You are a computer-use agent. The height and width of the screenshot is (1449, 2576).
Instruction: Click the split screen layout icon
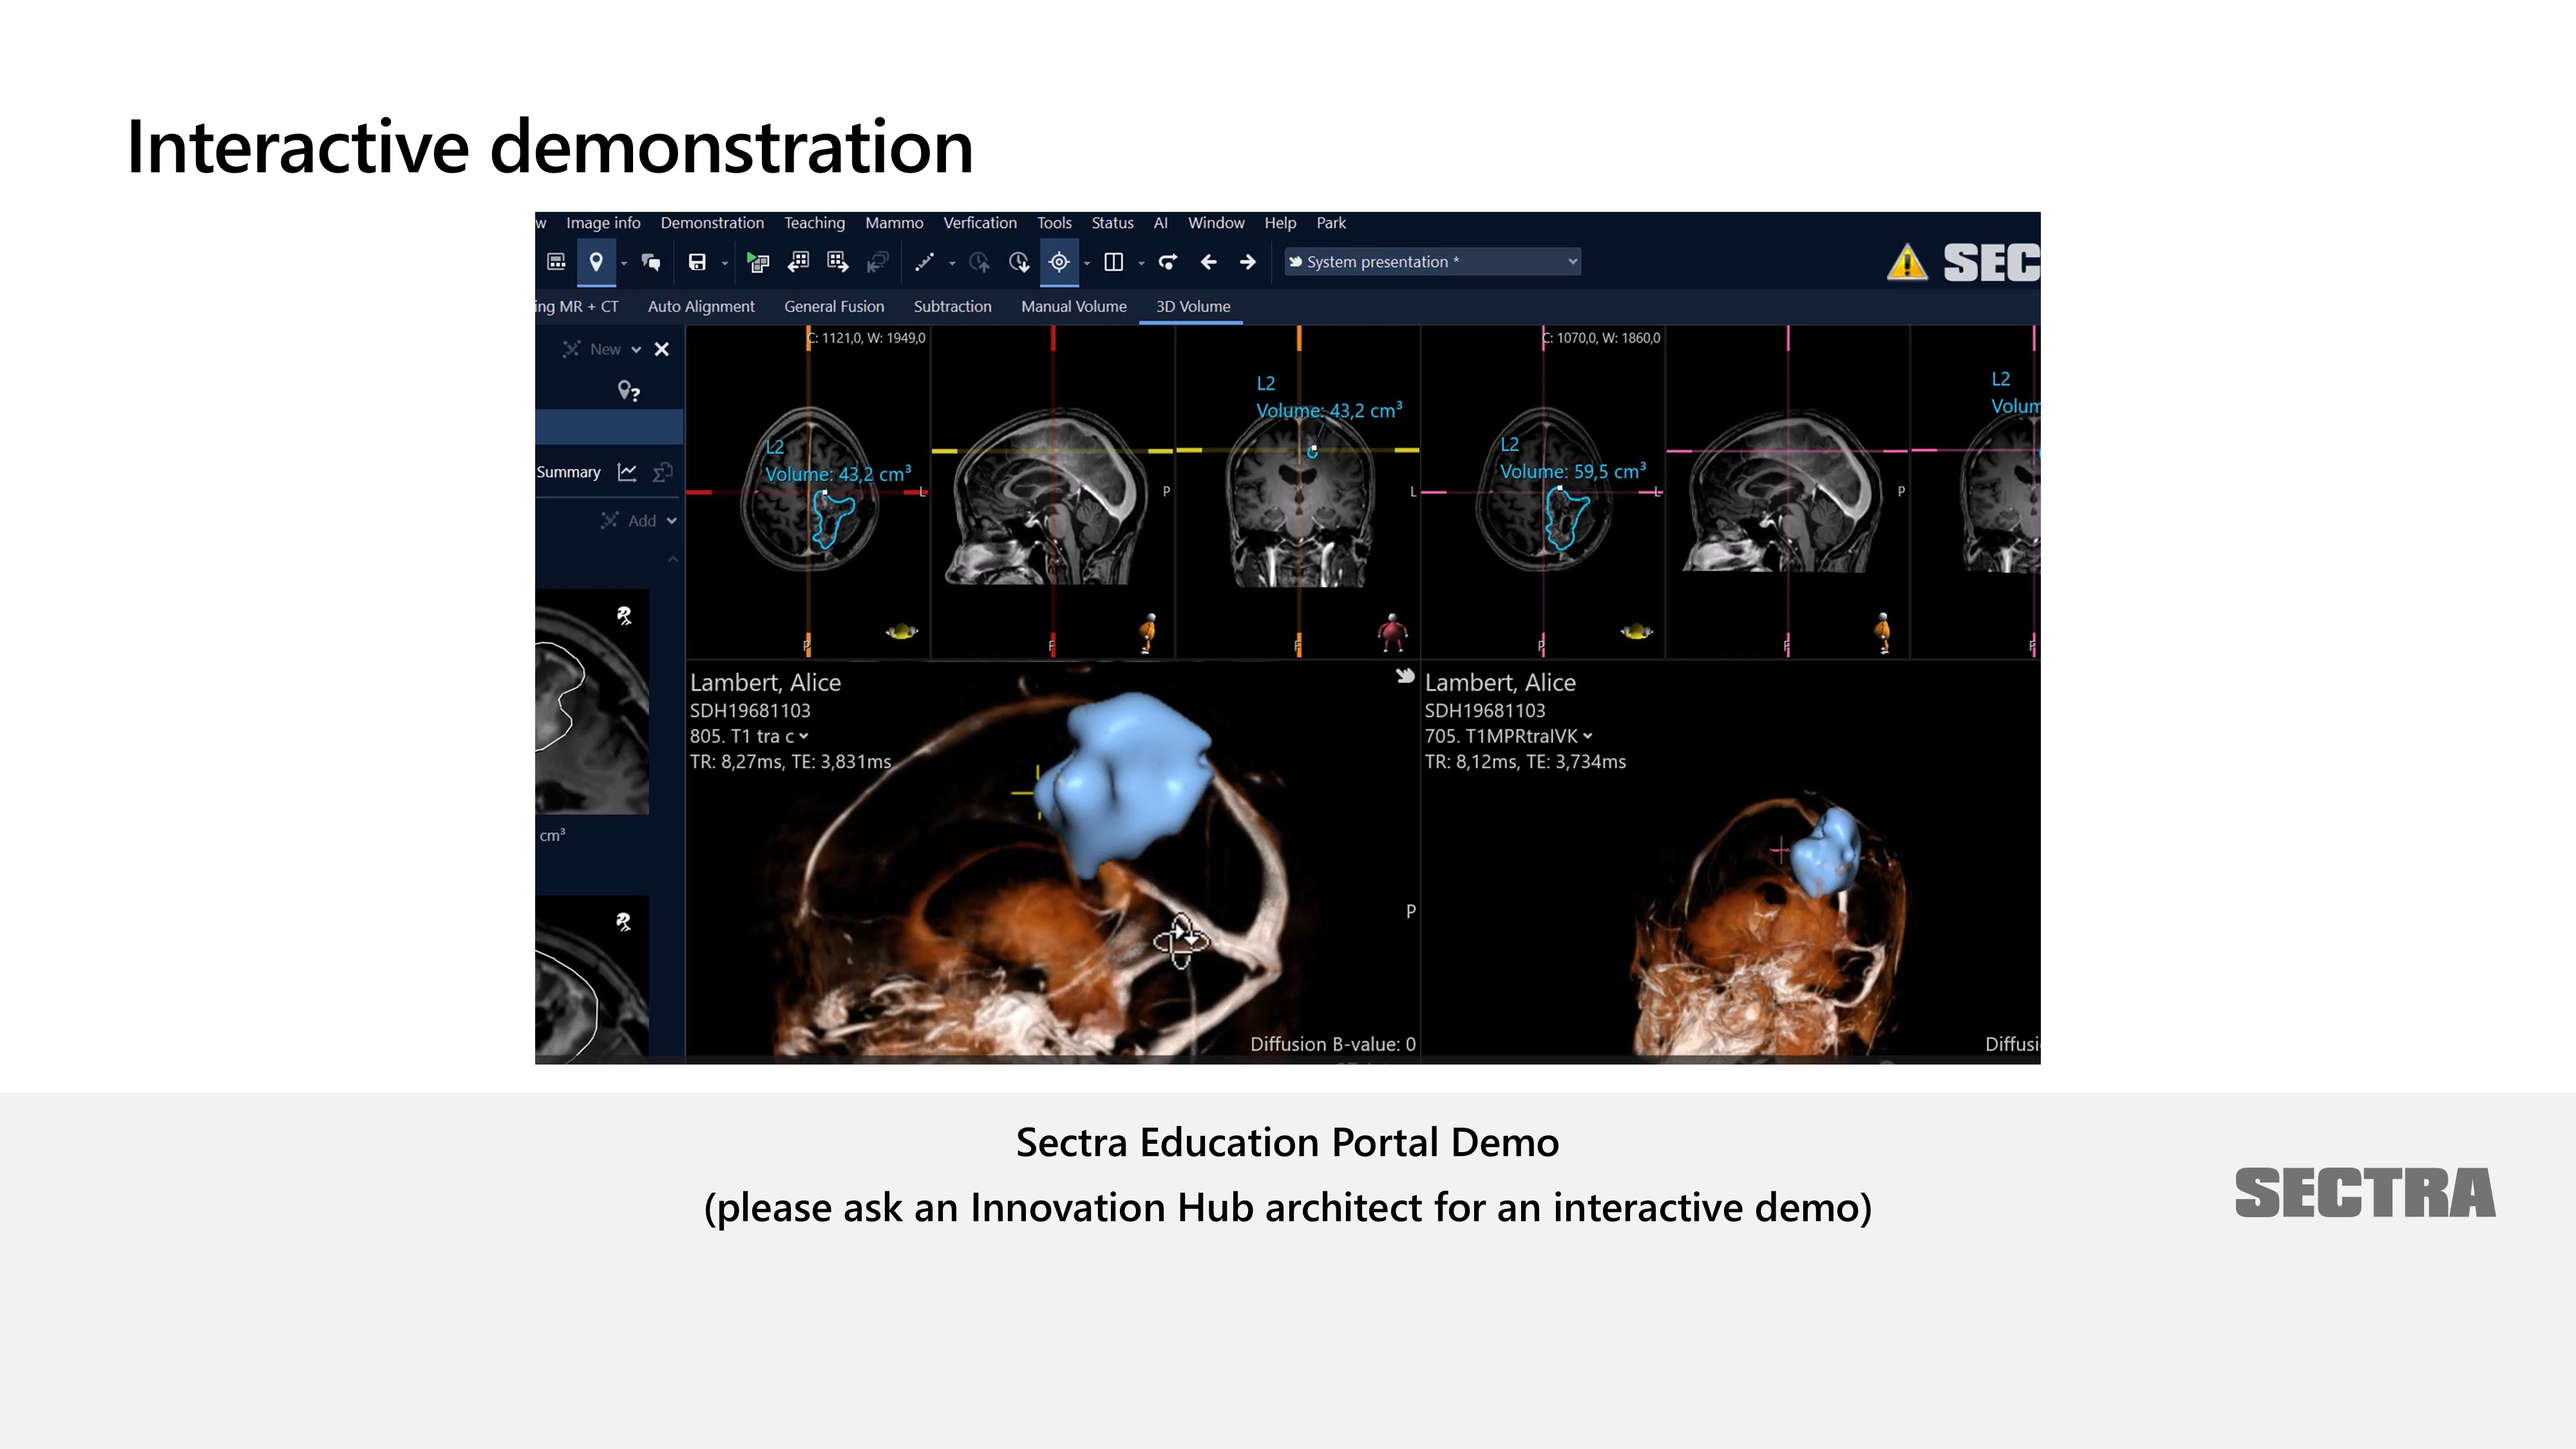pyautogui.click(x=1113, y=262)
